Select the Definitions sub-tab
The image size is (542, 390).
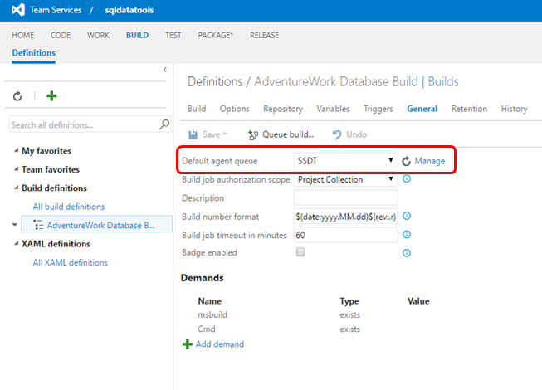[33, 53]
